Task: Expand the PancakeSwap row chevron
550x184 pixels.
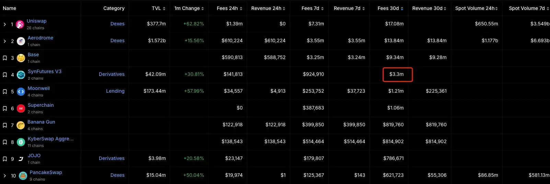Action: click(5, 176)
